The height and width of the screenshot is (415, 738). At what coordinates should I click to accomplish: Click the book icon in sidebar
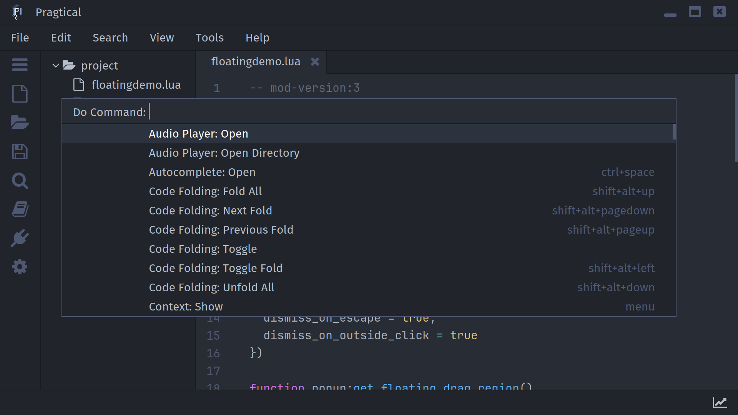tap(20, 209)
